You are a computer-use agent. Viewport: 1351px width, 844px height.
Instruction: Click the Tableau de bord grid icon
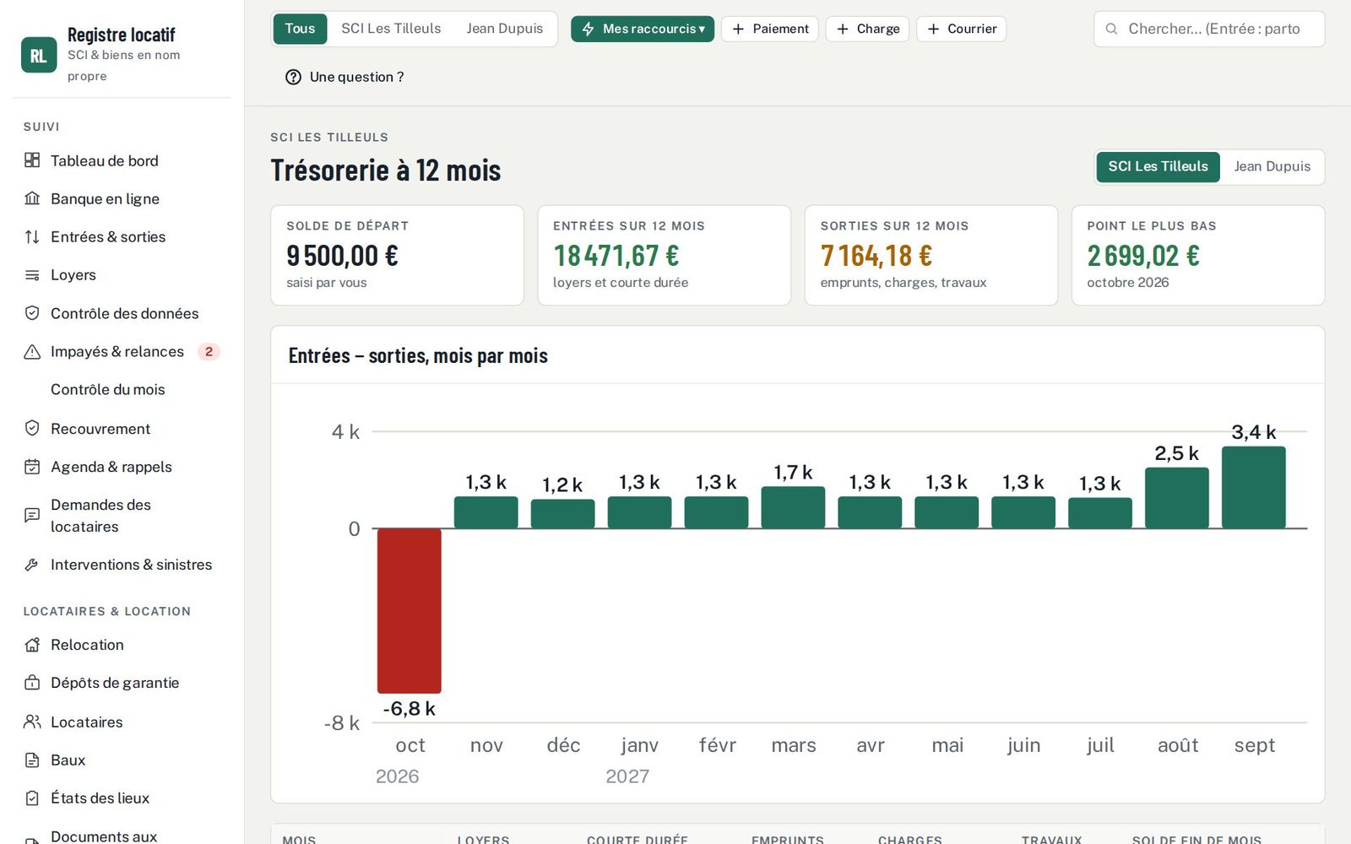click(32, 160)
